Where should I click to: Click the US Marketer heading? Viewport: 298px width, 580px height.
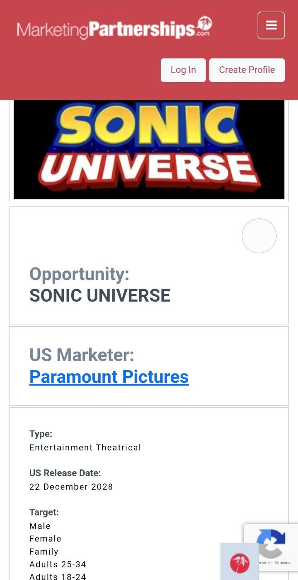[x=82, y=355]
